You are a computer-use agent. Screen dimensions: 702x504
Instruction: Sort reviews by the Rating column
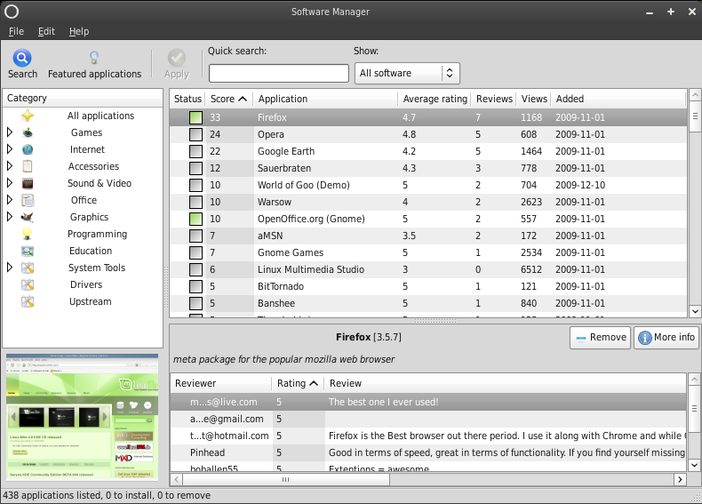point(298,383)
